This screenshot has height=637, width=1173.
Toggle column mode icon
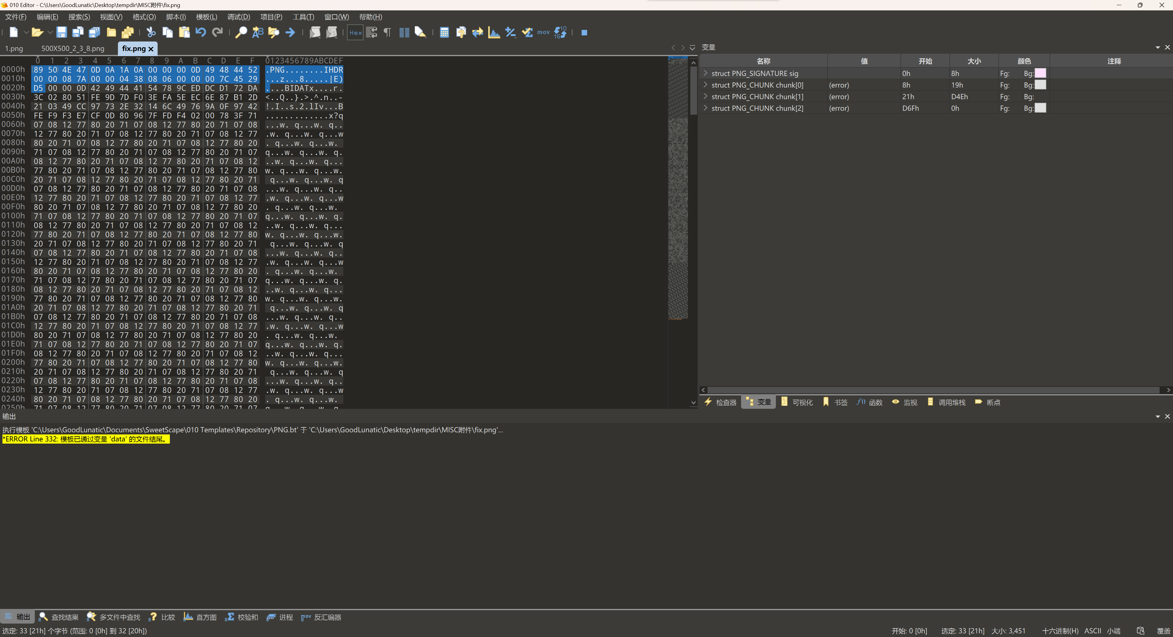click(x=404, y=32)
